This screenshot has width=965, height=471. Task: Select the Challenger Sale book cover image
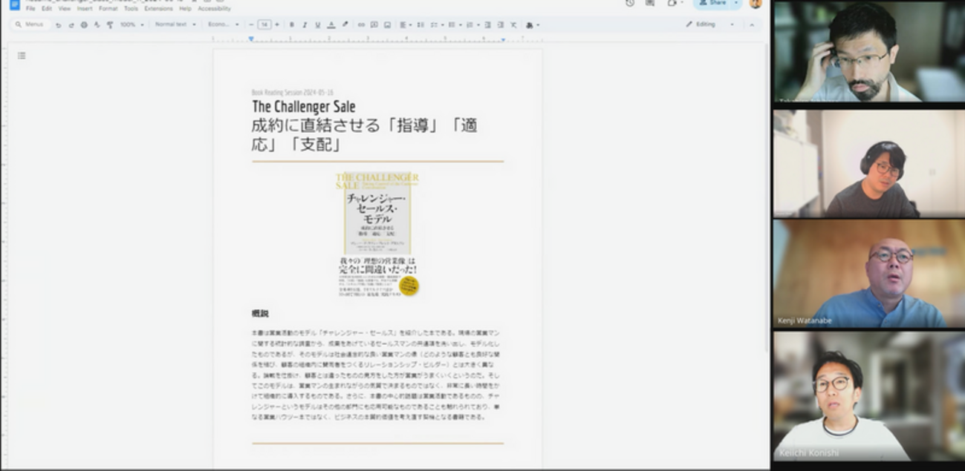coord(377,235)
